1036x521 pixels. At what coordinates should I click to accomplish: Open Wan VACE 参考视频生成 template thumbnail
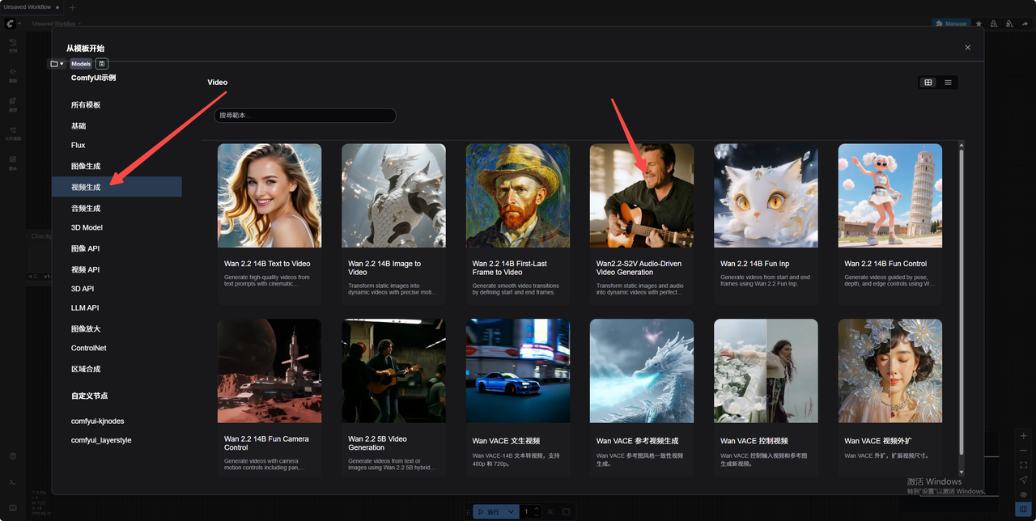point(642,371)
